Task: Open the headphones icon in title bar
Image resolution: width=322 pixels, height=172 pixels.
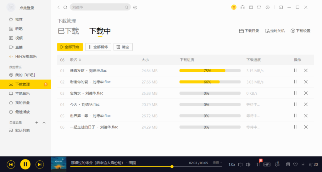Action: [242, 7]
